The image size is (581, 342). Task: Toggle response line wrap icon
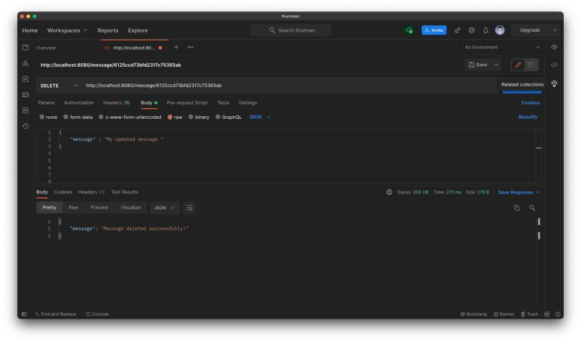(x=189, y=208)
